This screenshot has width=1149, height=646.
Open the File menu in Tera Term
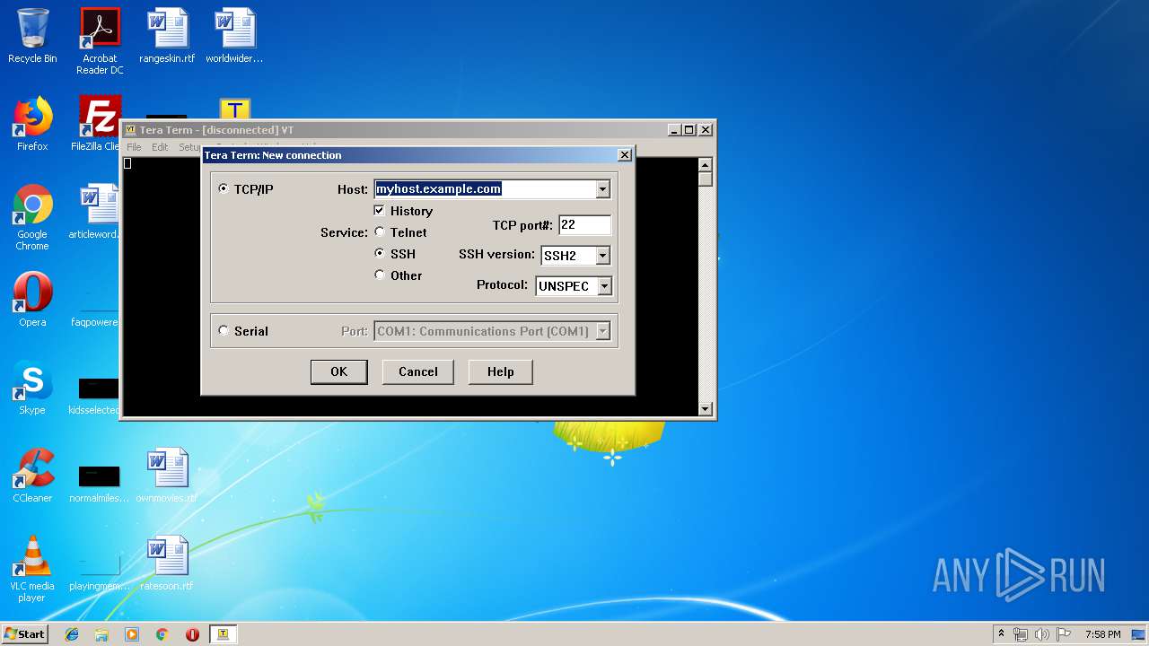[x=134, y=147]
